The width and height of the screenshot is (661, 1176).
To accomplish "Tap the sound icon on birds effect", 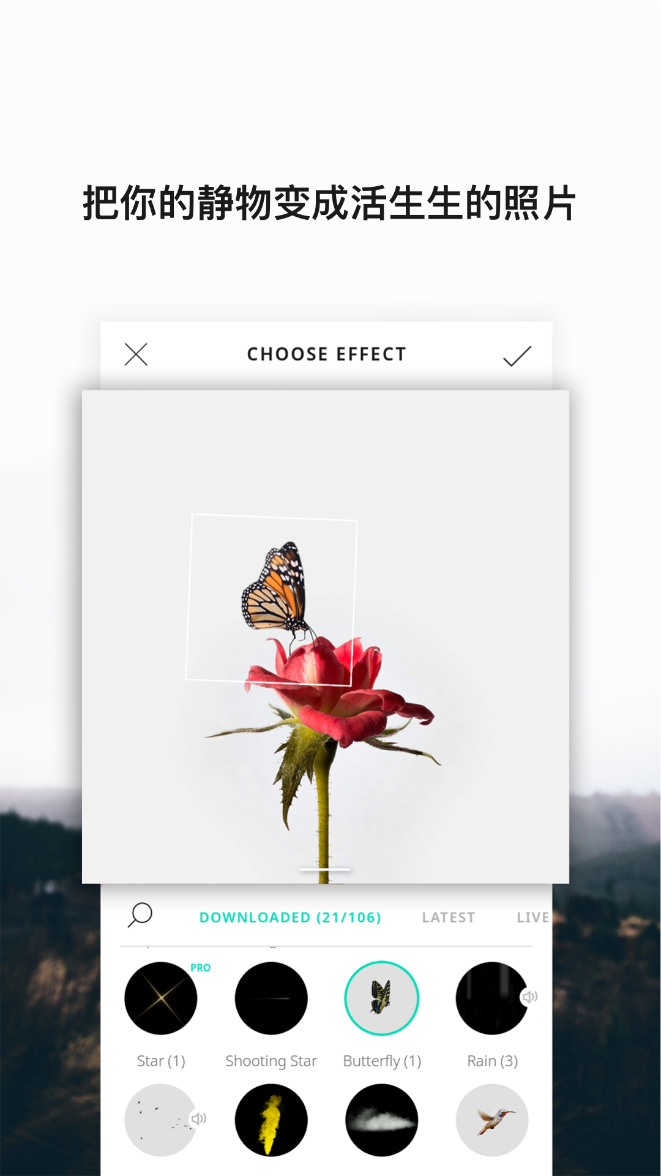I will coord(198,1119).
